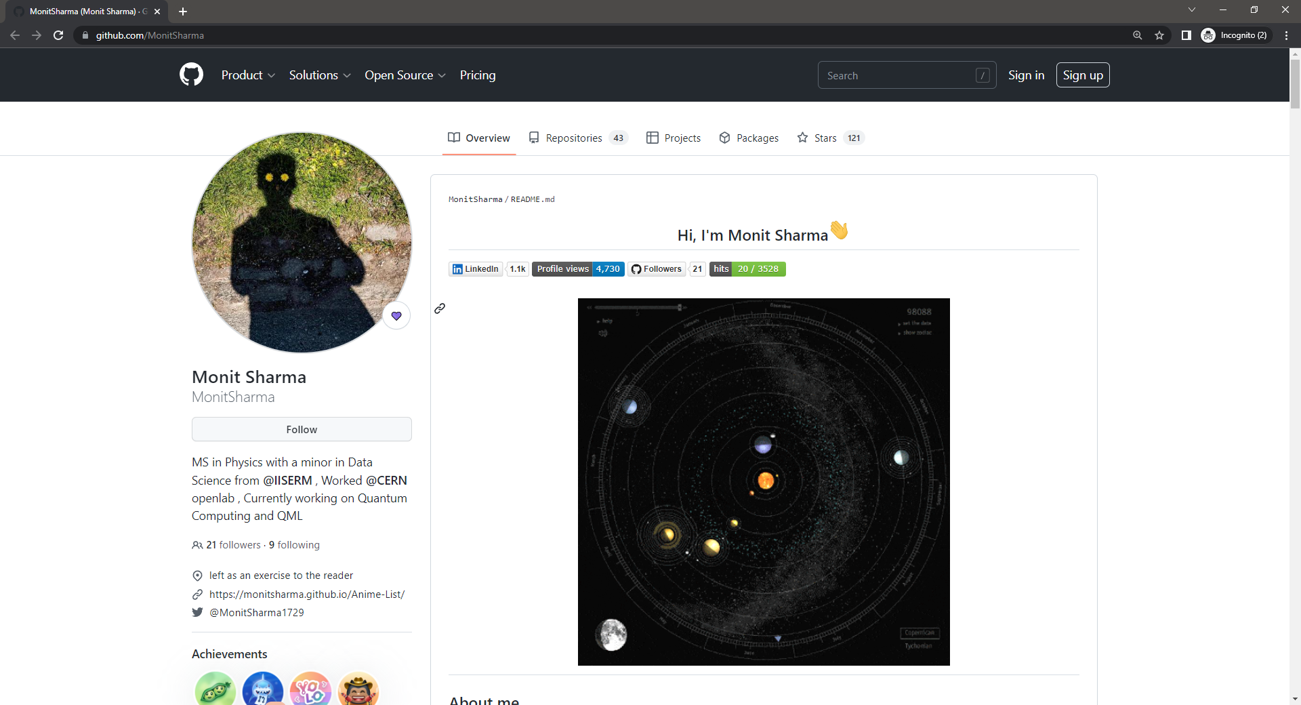Switch to the Projects tab
This screenshot has height=705, width=1301.
click(674, 138)
